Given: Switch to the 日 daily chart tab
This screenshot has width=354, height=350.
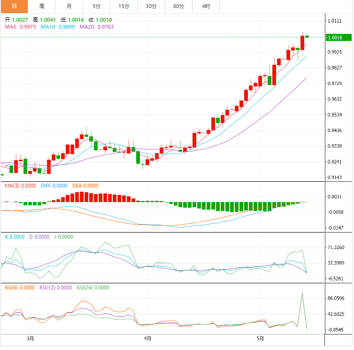Looking at the screenshot, I should click(14, 6).
